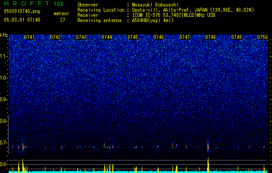Click the 0745 time marker
Screen dimensions: 272x173
pyautogui.click(x=133, y=37)
